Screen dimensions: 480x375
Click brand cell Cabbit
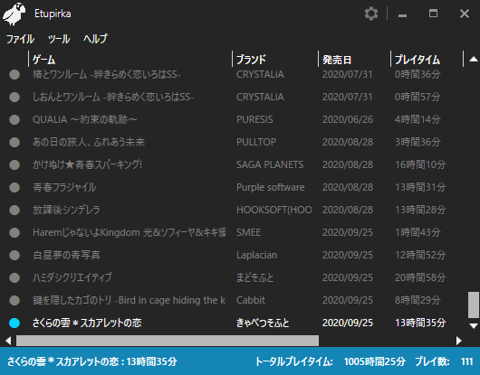(x=251, y=301)
